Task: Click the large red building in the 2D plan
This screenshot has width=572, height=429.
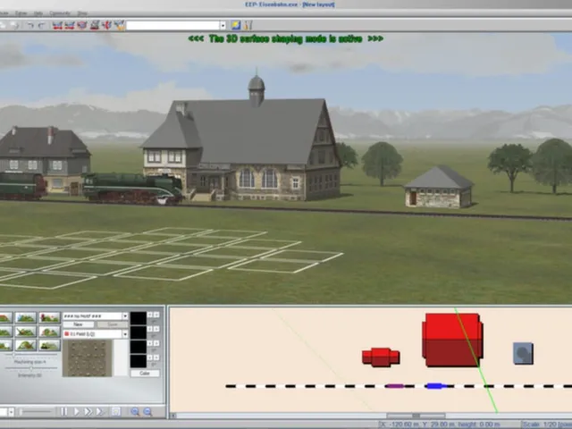Action: (452, 340)
